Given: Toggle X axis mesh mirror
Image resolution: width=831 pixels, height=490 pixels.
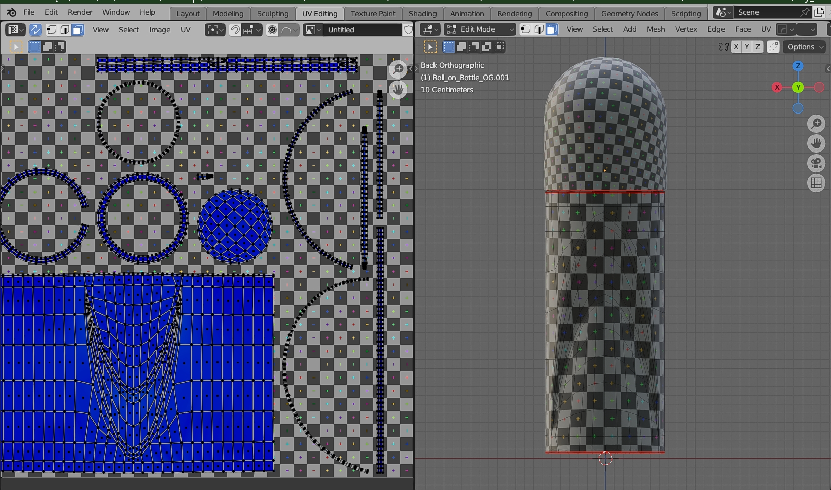Looking at the screenshot, I should pyautogui.click(x=736, y=47).
